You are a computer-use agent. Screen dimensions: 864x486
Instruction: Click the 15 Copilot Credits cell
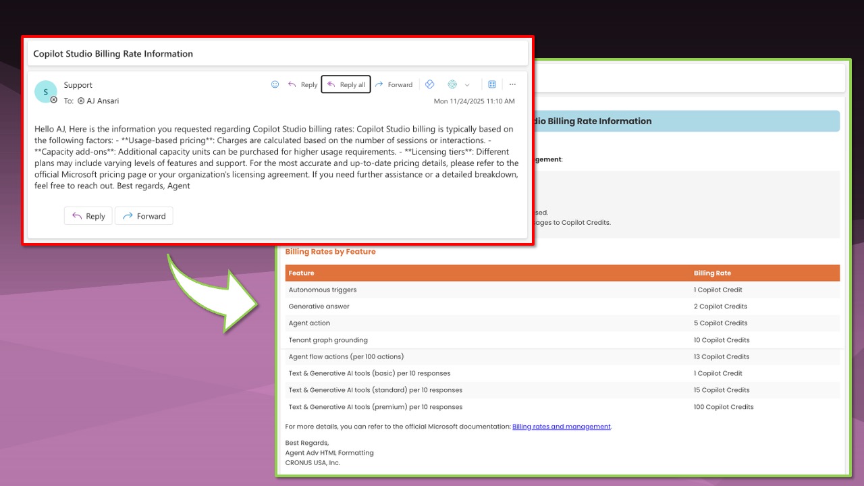[722, 390]
